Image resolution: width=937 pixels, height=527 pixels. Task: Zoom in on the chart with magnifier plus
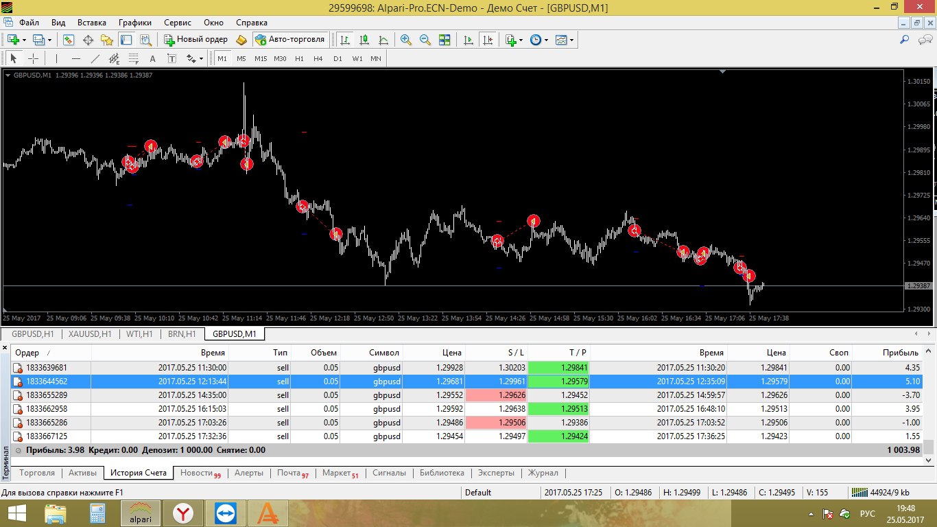pos(406,40)
